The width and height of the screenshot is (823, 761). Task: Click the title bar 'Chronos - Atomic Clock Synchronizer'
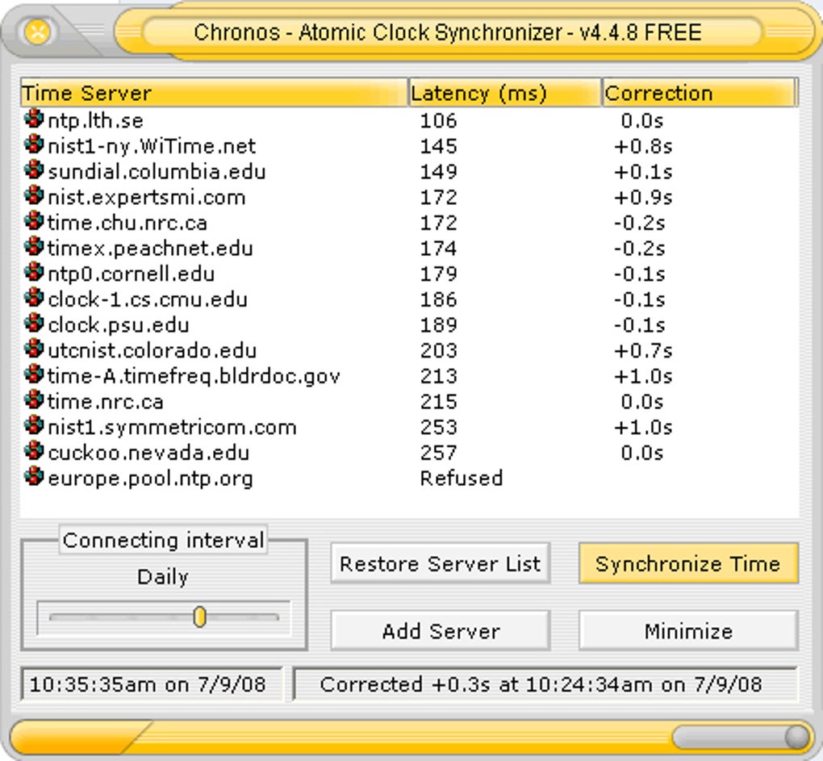(x=448, y=32)
